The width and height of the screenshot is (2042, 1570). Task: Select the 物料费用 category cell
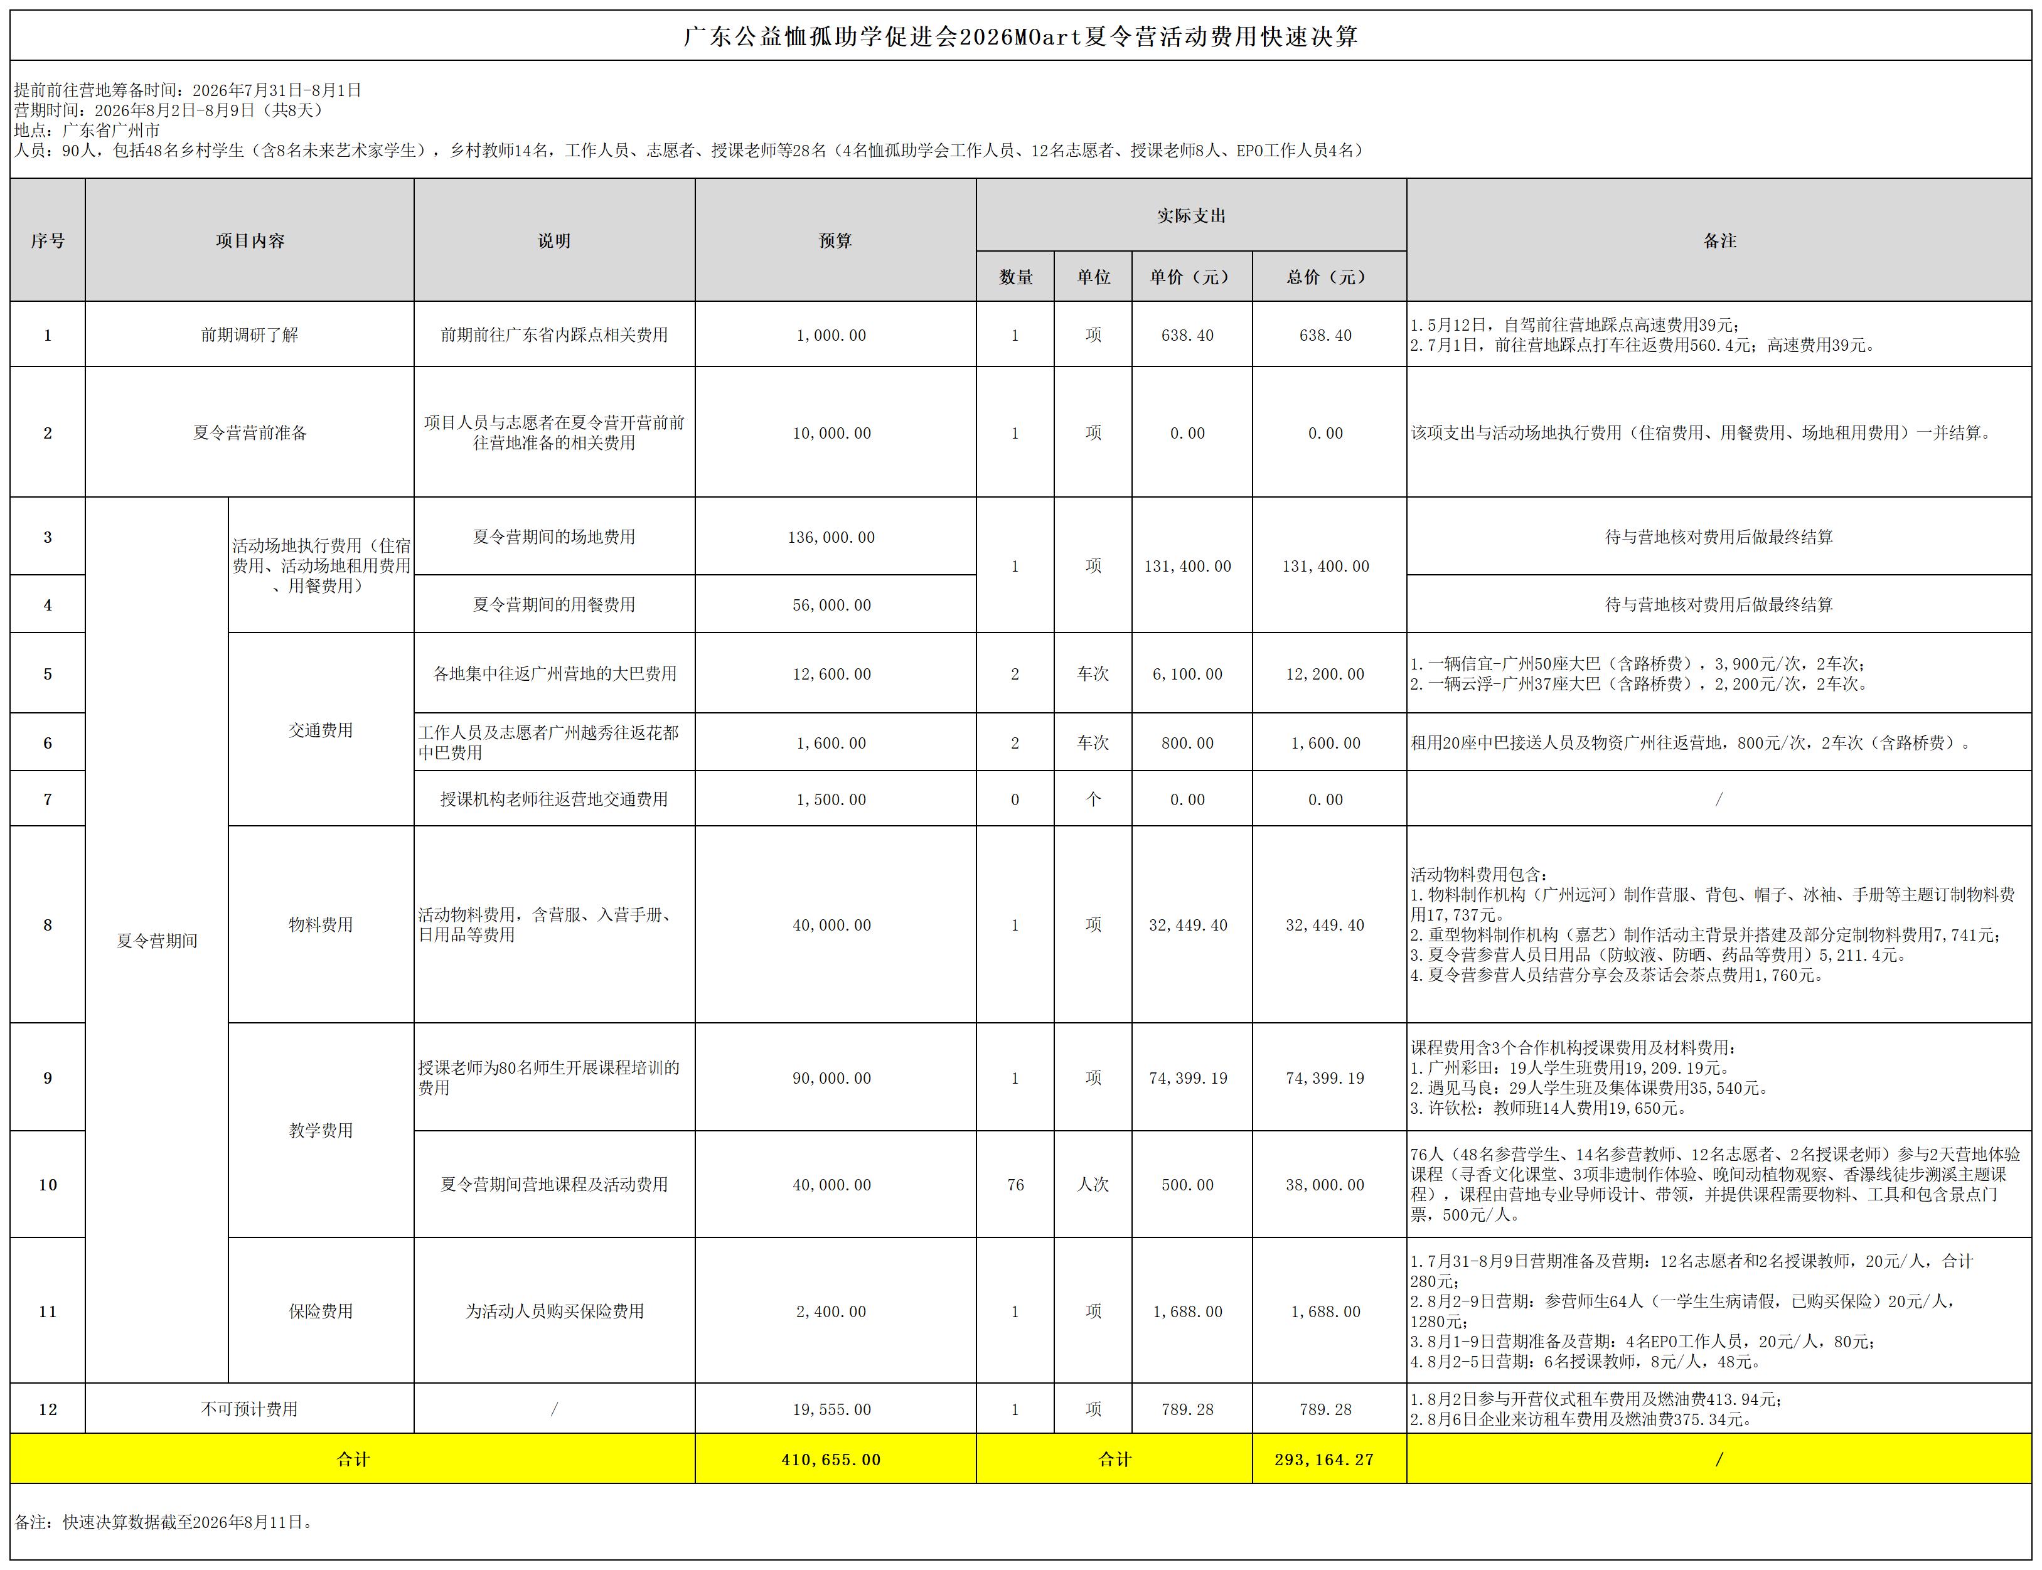[x=321, y=924]
